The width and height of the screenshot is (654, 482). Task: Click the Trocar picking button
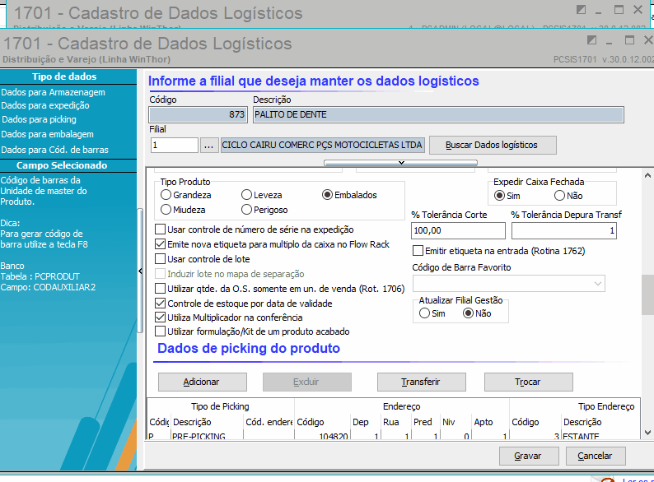tap(529, 382)
